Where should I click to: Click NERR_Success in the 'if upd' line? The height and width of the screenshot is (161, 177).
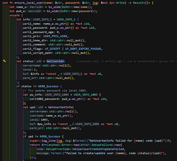tap(50, 137)
